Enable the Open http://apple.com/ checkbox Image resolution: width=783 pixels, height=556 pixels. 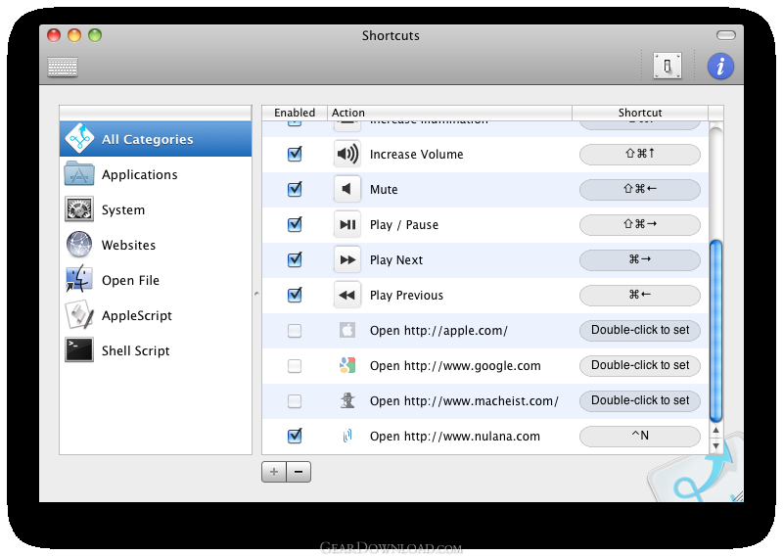click(x=295, y=330)
